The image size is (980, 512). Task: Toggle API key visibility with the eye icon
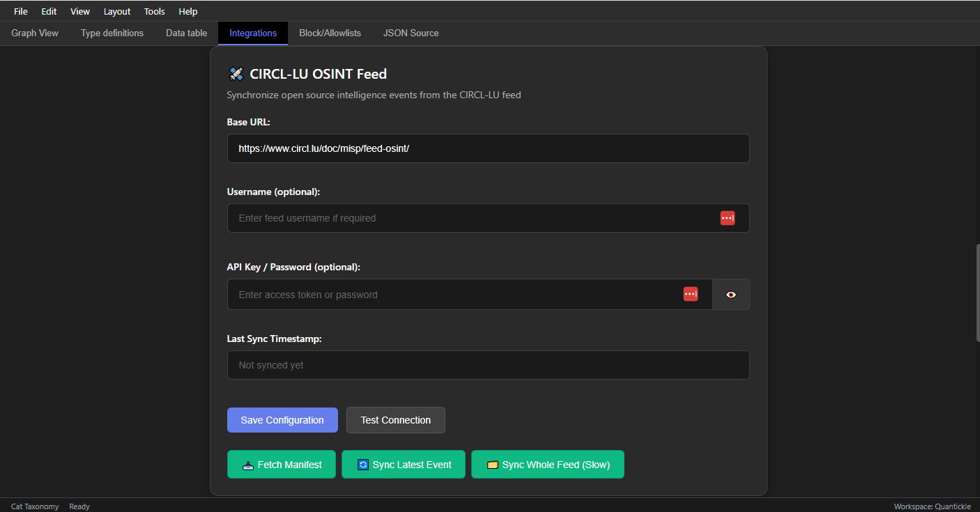pyautogui.click(x=730, y=295)
